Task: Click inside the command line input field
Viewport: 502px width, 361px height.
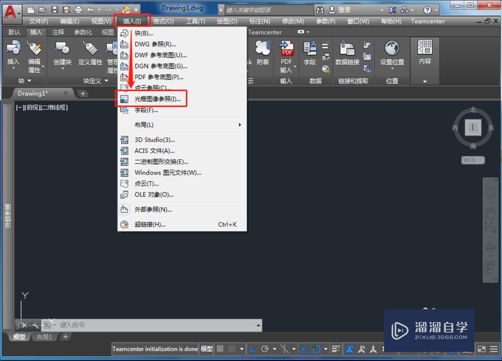Action: [x=151, y=325]
